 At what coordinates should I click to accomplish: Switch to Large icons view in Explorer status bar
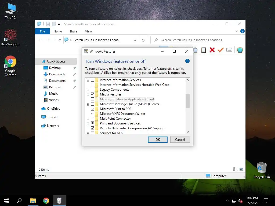click(x=241, y=169)
